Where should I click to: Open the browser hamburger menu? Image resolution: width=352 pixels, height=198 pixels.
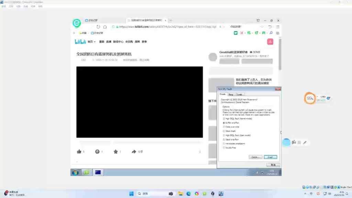coord(278,27)
